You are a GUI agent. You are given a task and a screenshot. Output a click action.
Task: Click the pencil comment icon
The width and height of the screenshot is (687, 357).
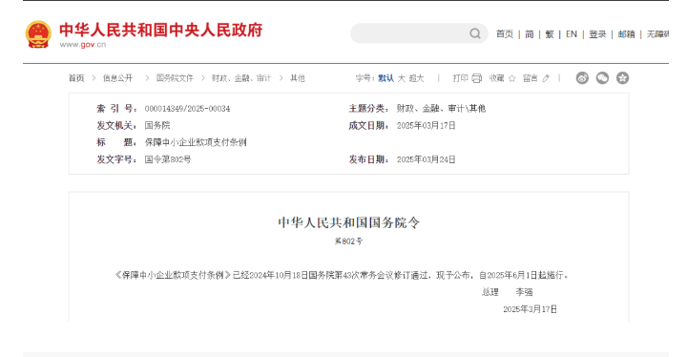pos(546,78)
